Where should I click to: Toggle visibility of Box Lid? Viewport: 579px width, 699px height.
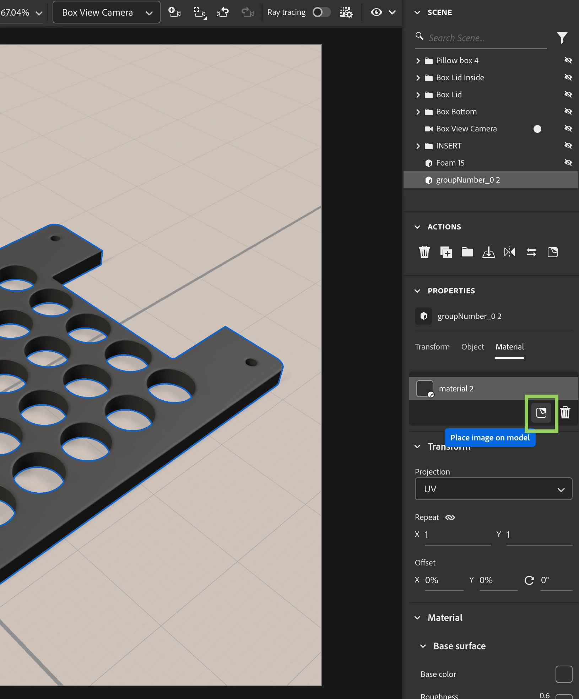568,94
